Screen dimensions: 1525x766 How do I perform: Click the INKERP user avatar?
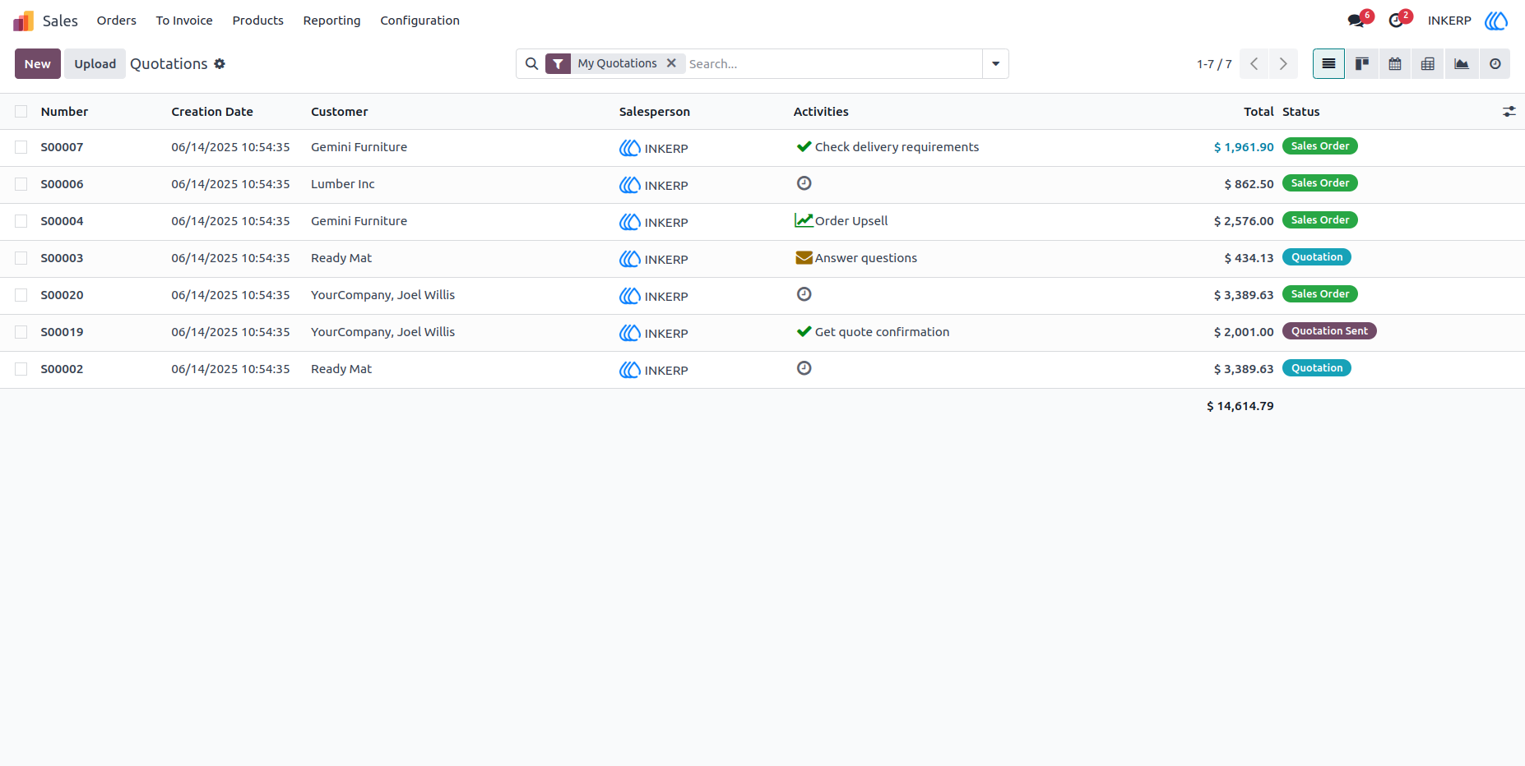1496,21
